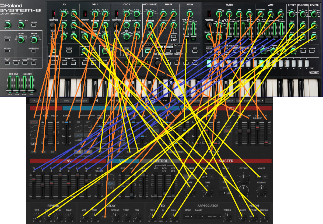Enable the KEY HOLD button
The image size is (323, 224).
tap(7, 51)
